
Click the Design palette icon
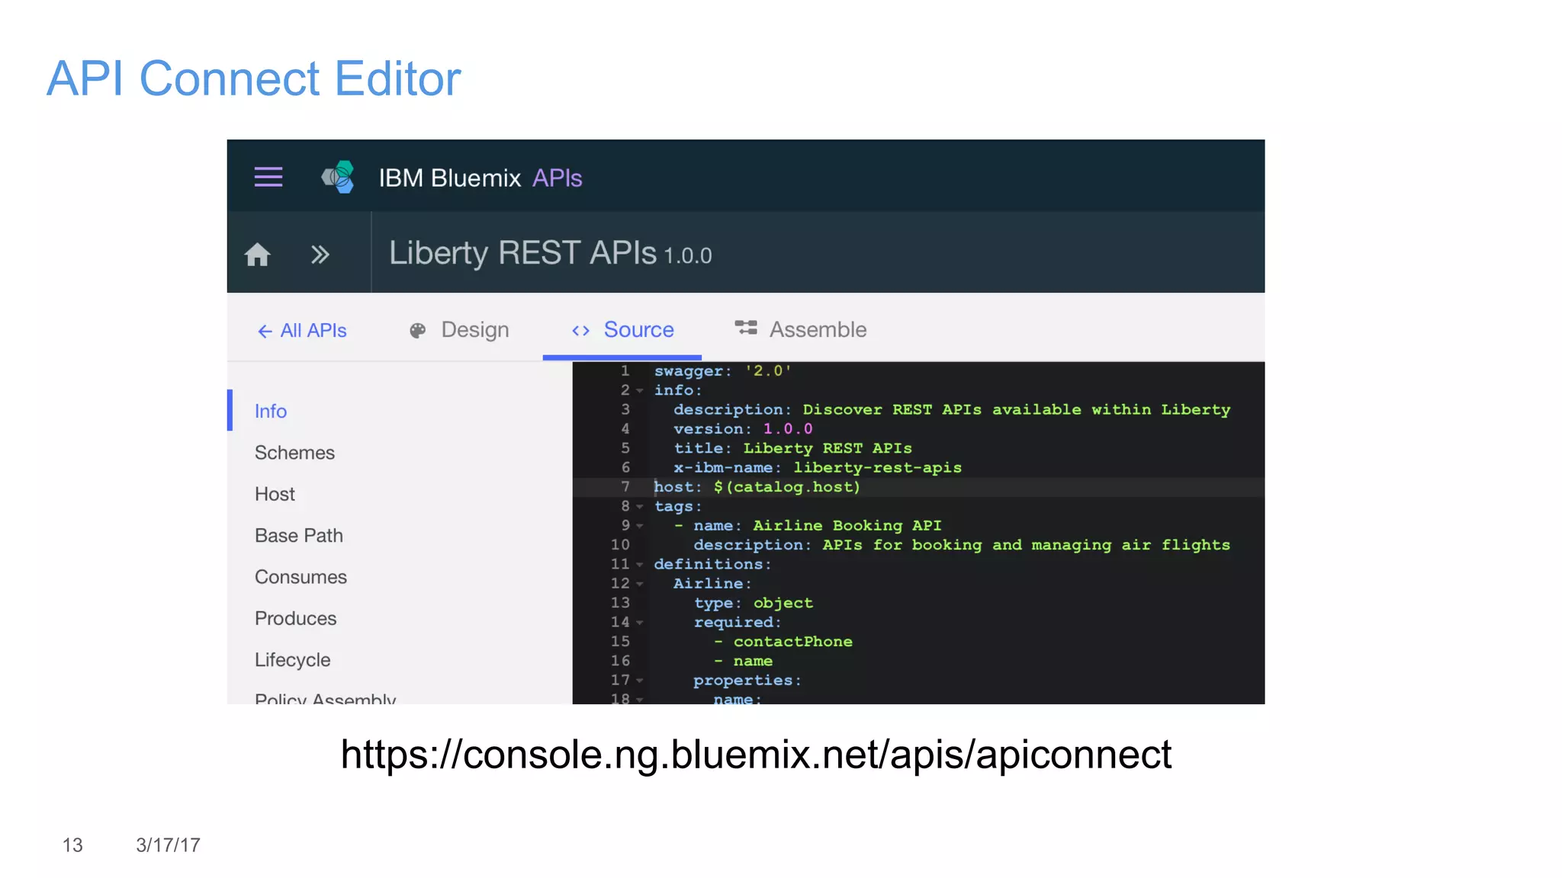(417, 330)
